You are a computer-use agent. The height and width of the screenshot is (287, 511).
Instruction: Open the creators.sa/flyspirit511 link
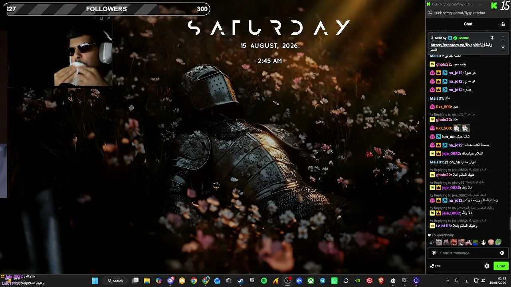pos(458,45)
